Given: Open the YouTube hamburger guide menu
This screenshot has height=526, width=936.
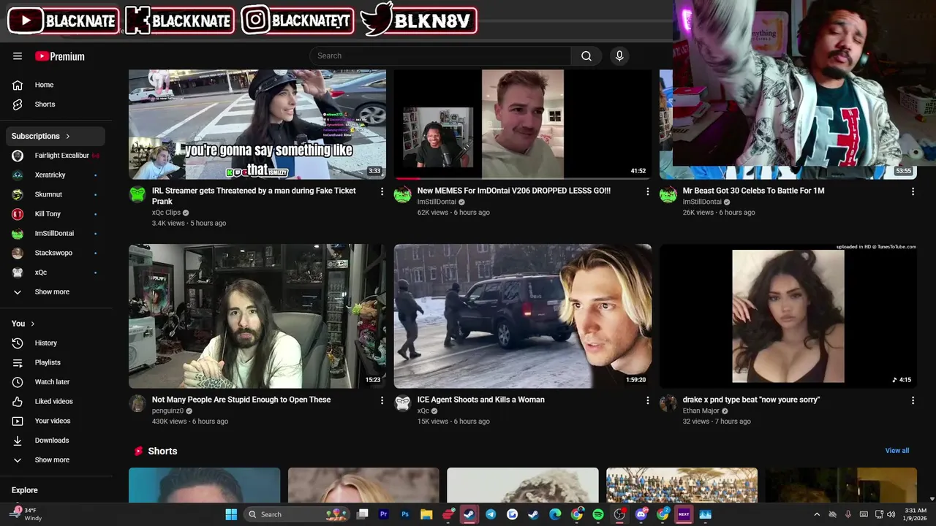Looking at the screenshot, I should (x=18, y=56).
